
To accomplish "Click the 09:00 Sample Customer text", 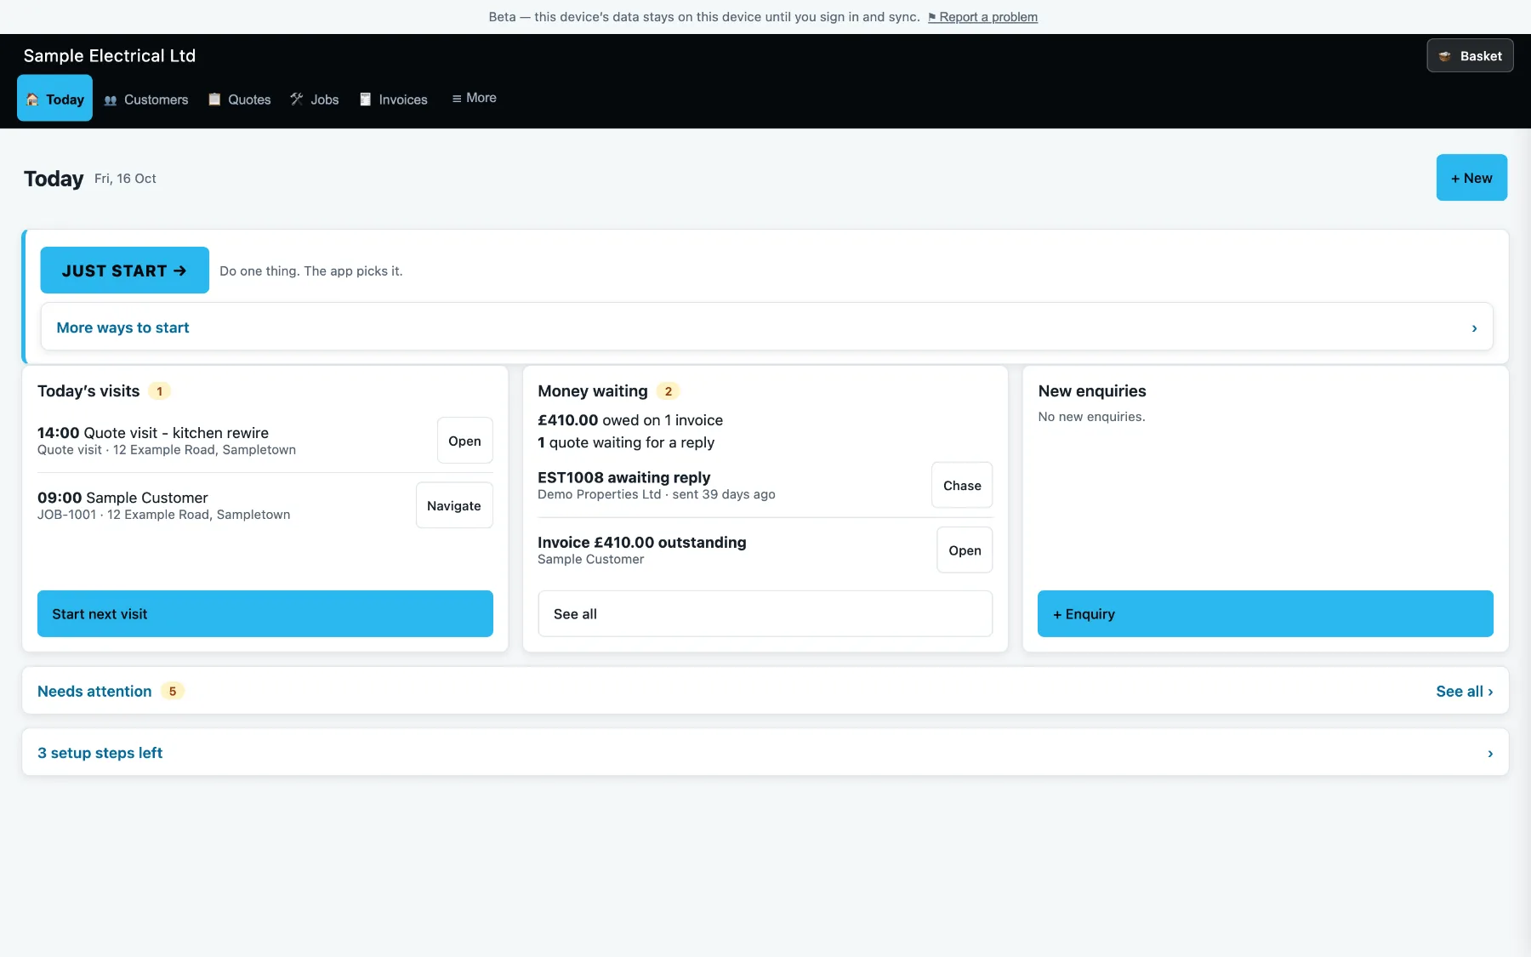I will point(122,498).
